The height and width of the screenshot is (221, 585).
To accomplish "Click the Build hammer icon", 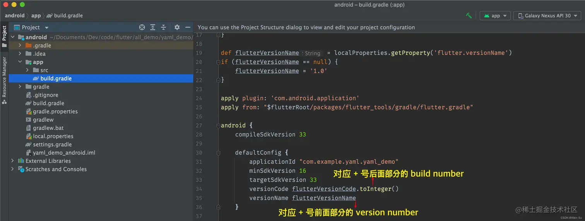I will tap(469, 16).
